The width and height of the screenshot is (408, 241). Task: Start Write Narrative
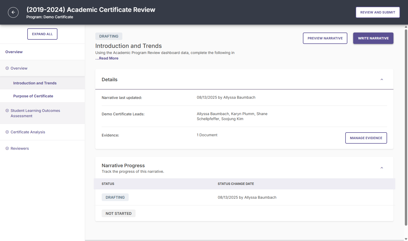pos(373,38)
